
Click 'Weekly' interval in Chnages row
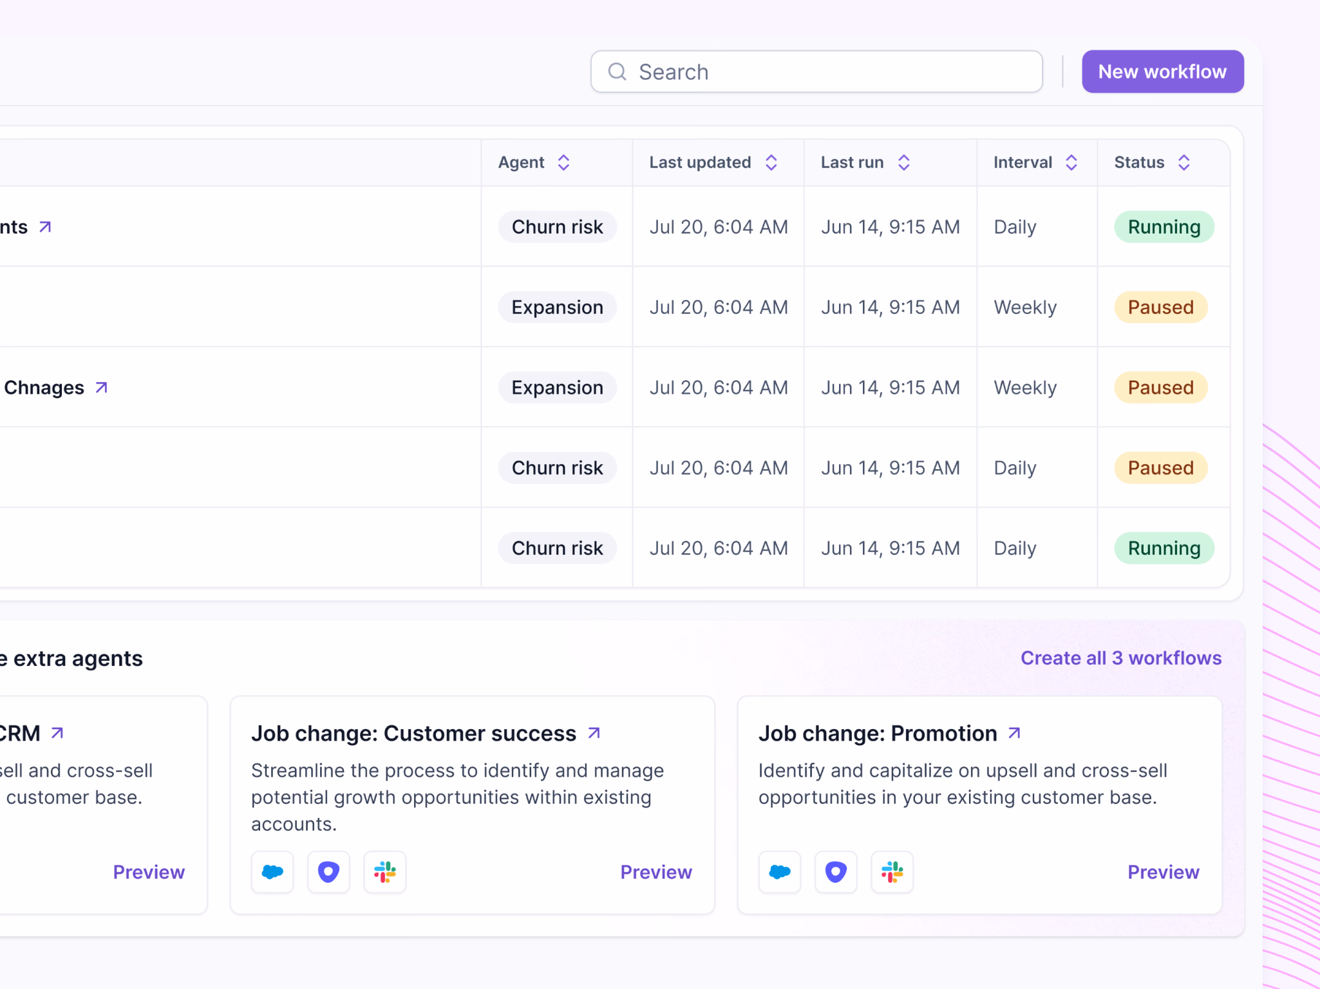(1025, 387)
